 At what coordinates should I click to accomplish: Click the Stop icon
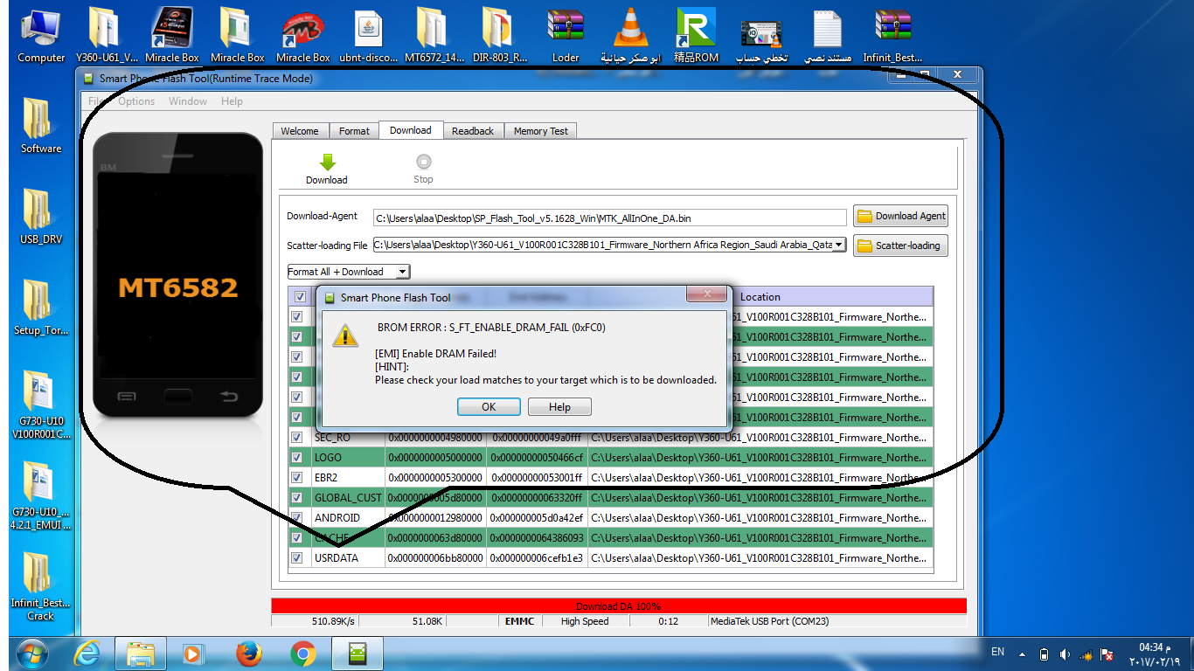[x=424, y=162]
